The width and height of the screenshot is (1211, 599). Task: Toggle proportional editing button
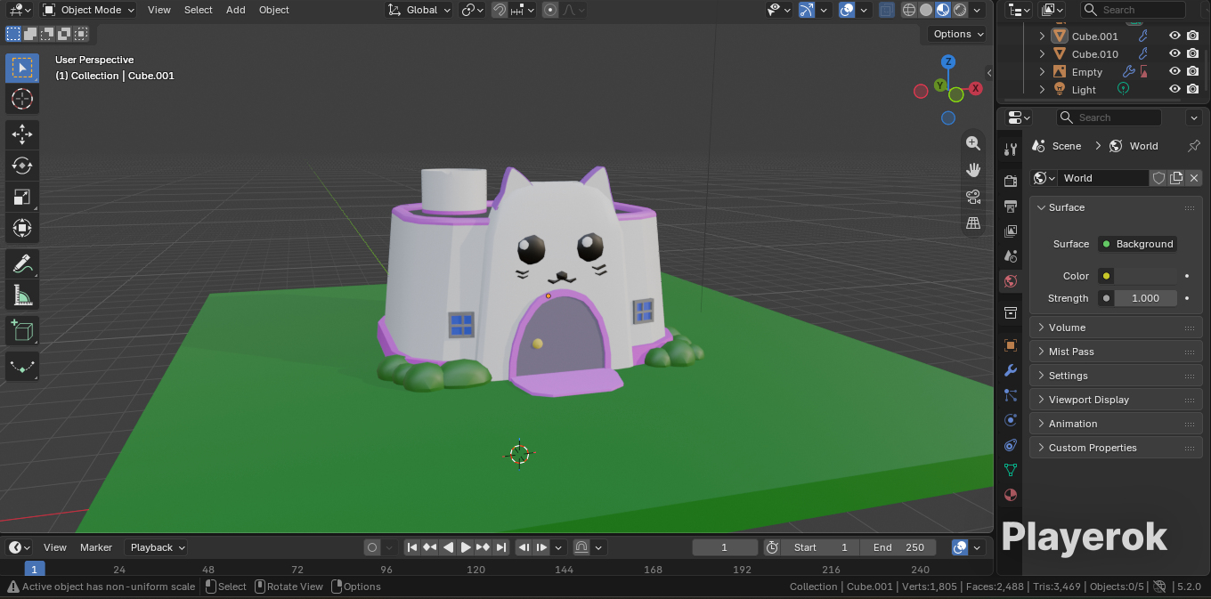[549, 10]
